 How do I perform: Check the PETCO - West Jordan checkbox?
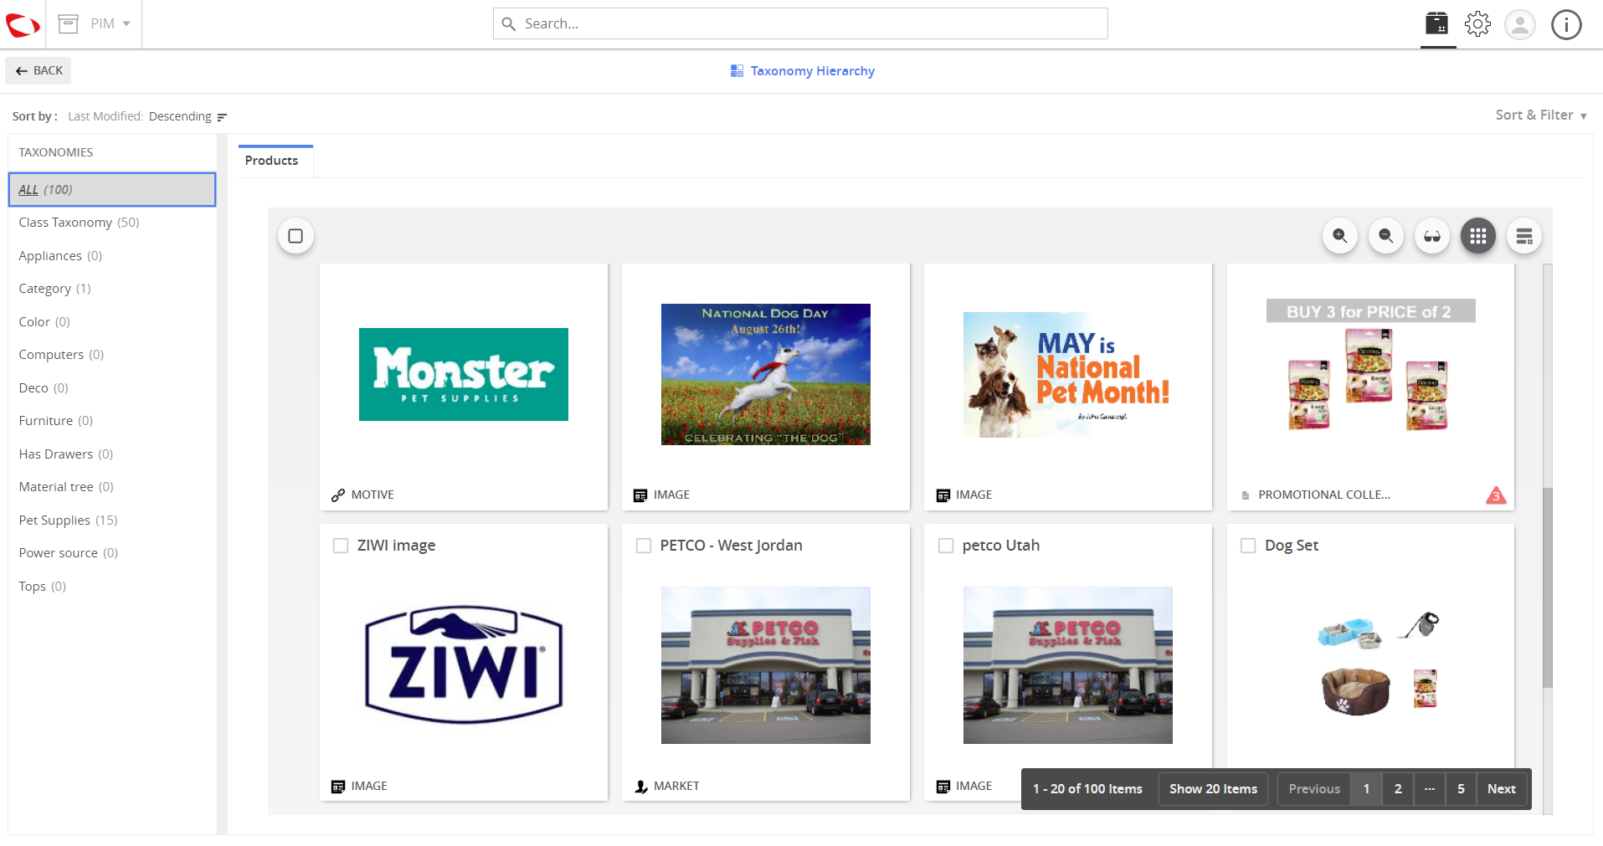pyautogui.click(x=644, y=546)
